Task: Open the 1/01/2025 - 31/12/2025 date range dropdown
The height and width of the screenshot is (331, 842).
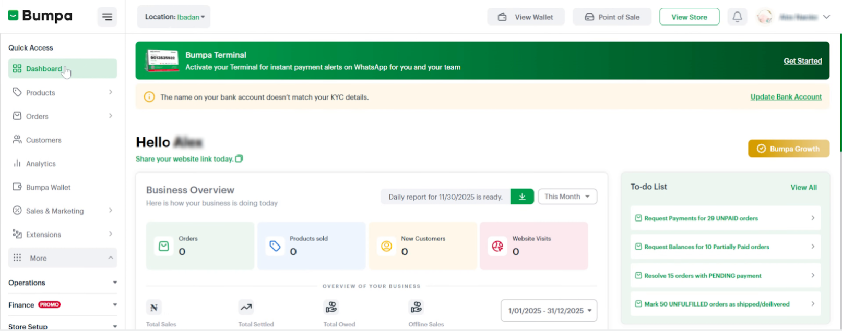Action: [549, 311]
